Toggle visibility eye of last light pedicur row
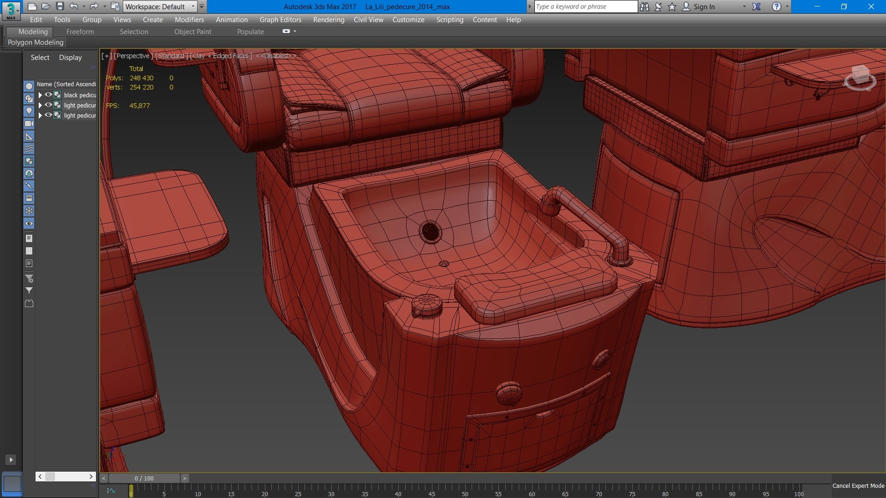This screenshot has height=498, width=886. pyautogui.click(x=48, y=115)
